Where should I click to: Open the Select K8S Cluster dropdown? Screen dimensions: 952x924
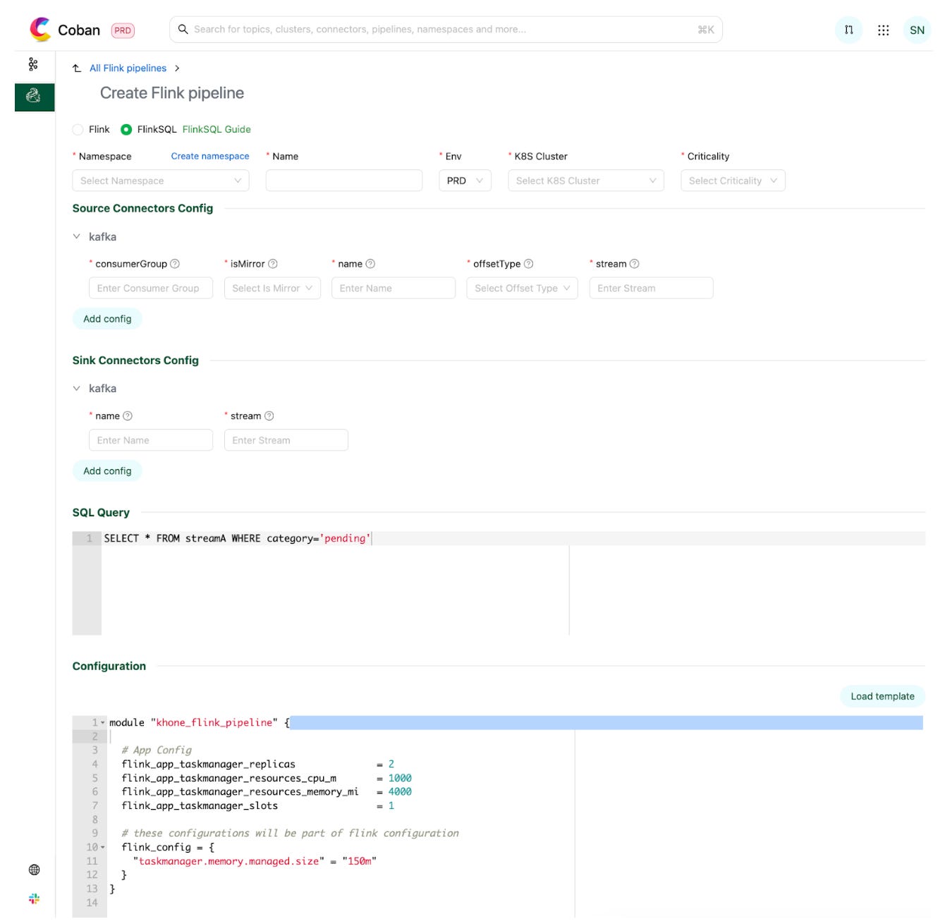(x=585, y=181)
